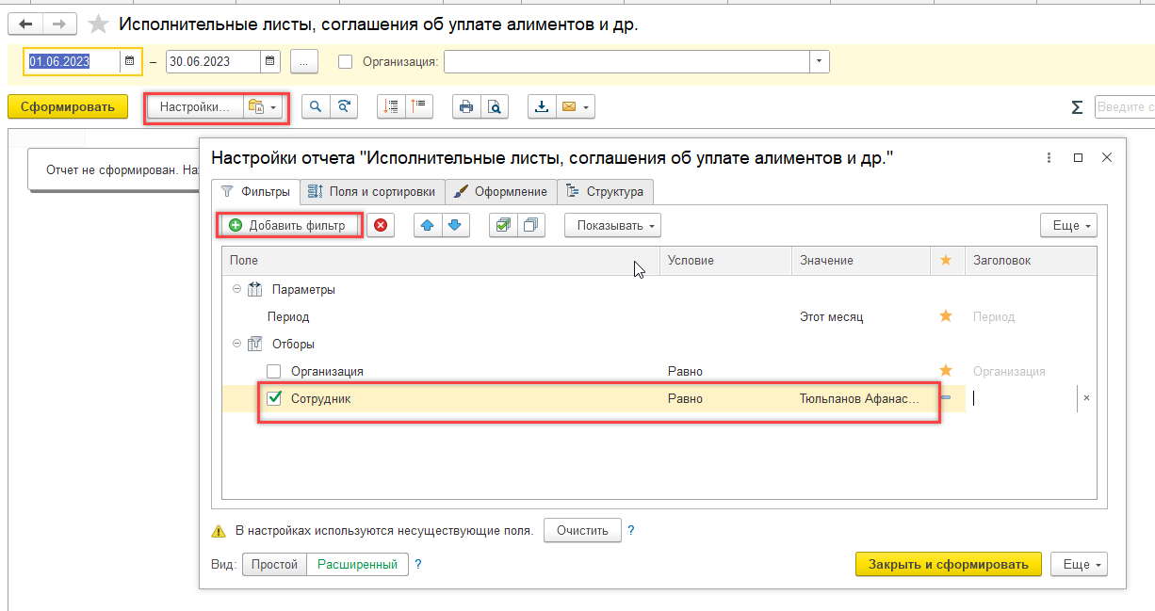Screen dimensions: 1155x611
Task: Delete selected filter with red X icon
Action: pyautogui.click(x=381, y=225)
